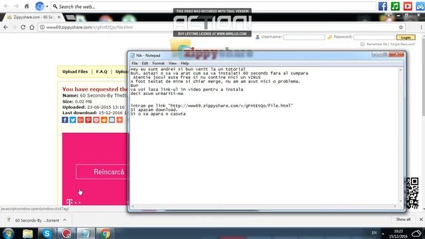
Task: Click the Name: 60 Seconds-By file text
Action: (x=95, y=96)
